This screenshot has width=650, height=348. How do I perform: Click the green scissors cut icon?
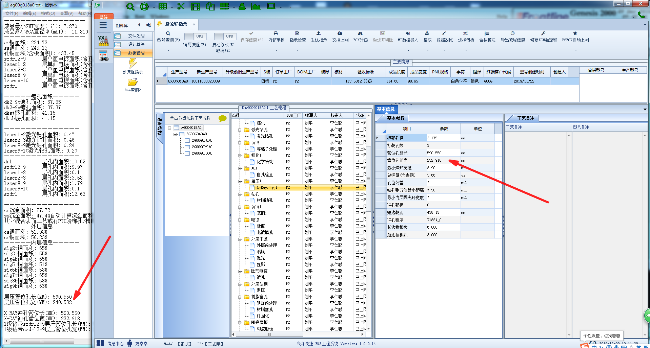[x=181, y=6]
